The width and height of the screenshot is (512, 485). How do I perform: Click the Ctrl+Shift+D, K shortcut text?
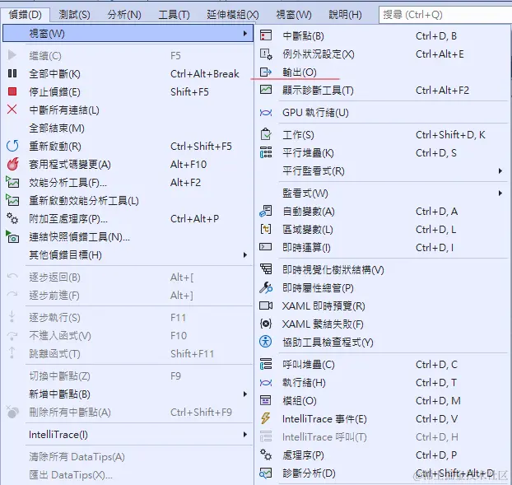(450, 134)
